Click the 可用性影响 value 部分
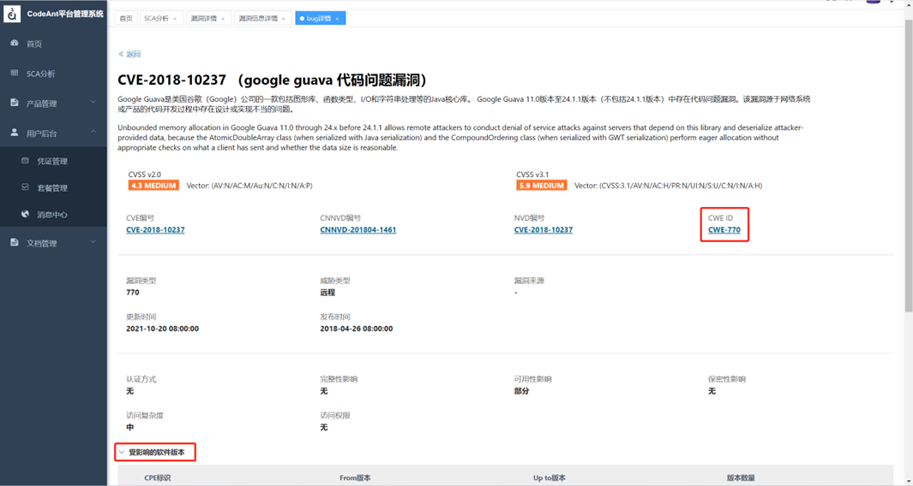The width and height of the screenshot is (913, 486). [x=522, y=391]
